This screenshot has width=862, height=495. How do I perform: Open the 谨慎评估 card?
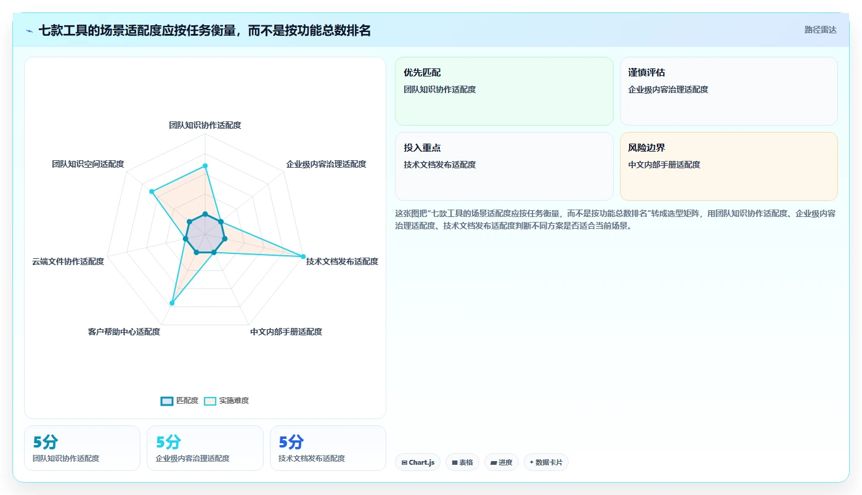click(x=729, y=91)
